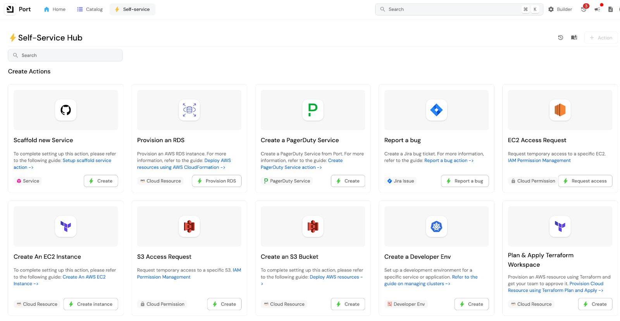Click Cloud Resource tag on Provision an RDS
Viewport: 620px width, 321px height.
(x=160, y=181)
